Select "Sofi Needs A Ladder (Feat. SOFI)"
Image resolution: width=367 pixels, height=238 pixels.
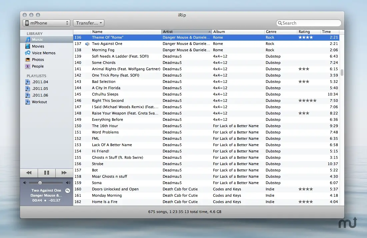(206, 56)
